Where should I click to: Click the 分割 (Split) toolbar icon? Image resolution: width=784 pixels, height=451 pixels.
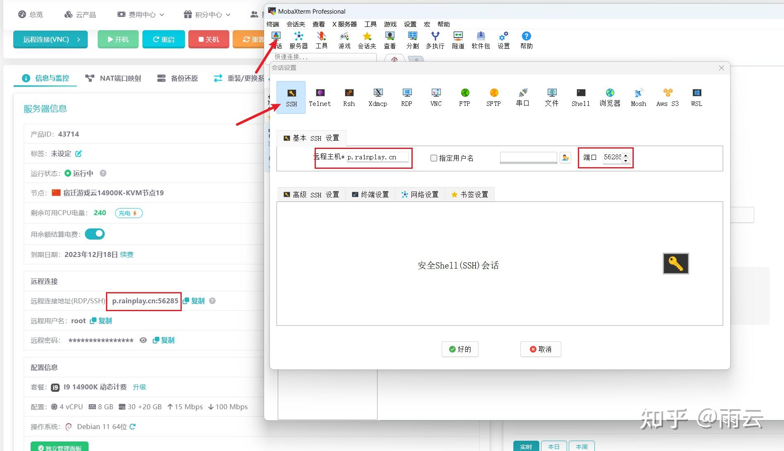click(412, 39)
